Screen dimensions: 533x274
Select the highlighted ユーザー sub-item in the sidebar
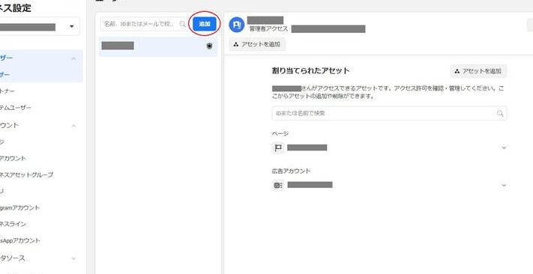(x=40, y=75)
